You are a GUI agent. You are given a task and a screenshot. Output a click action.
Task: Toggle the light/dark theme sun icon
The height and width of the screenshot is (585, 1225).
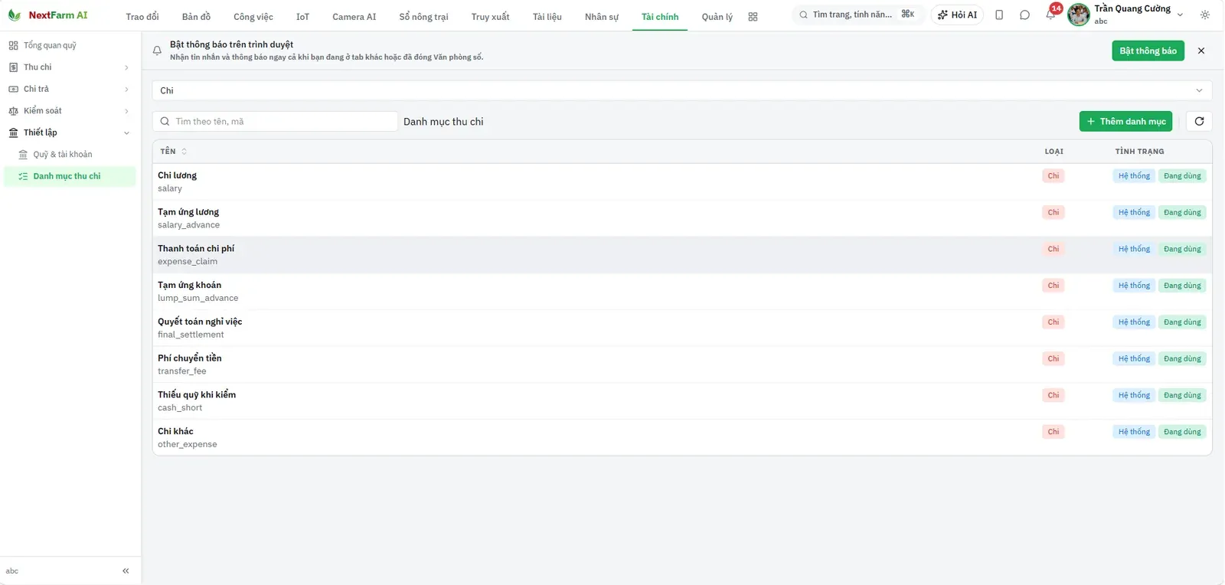[1205, 15]
